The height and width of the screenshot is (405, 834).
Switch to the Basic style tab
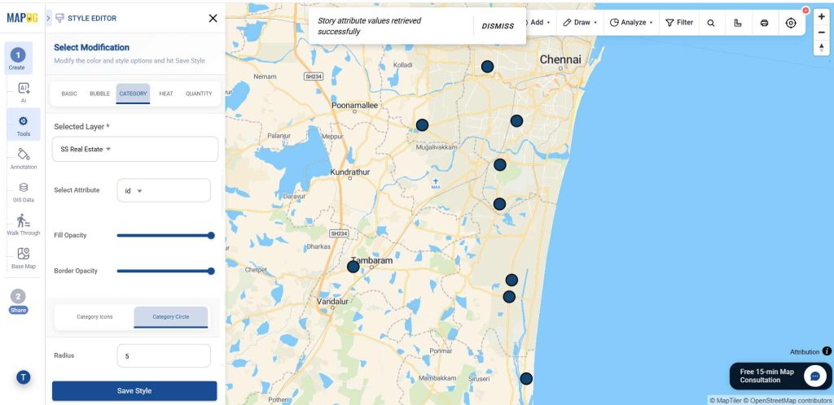(69, 94)
